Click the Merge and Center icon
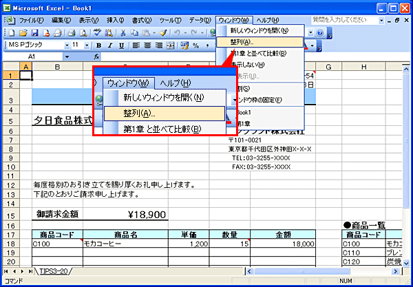The height and width of the screenshot is (287, 413). [170, 45]
